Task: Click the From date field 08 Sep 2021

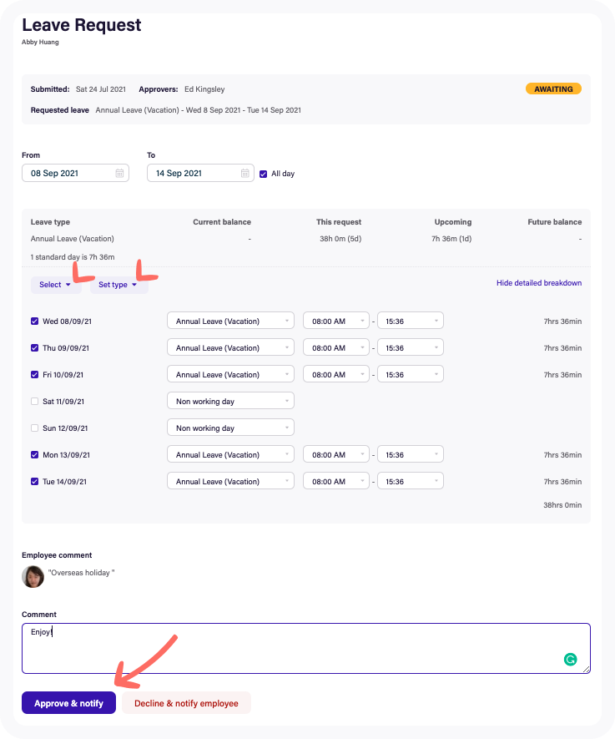Action: pos(67,174)
